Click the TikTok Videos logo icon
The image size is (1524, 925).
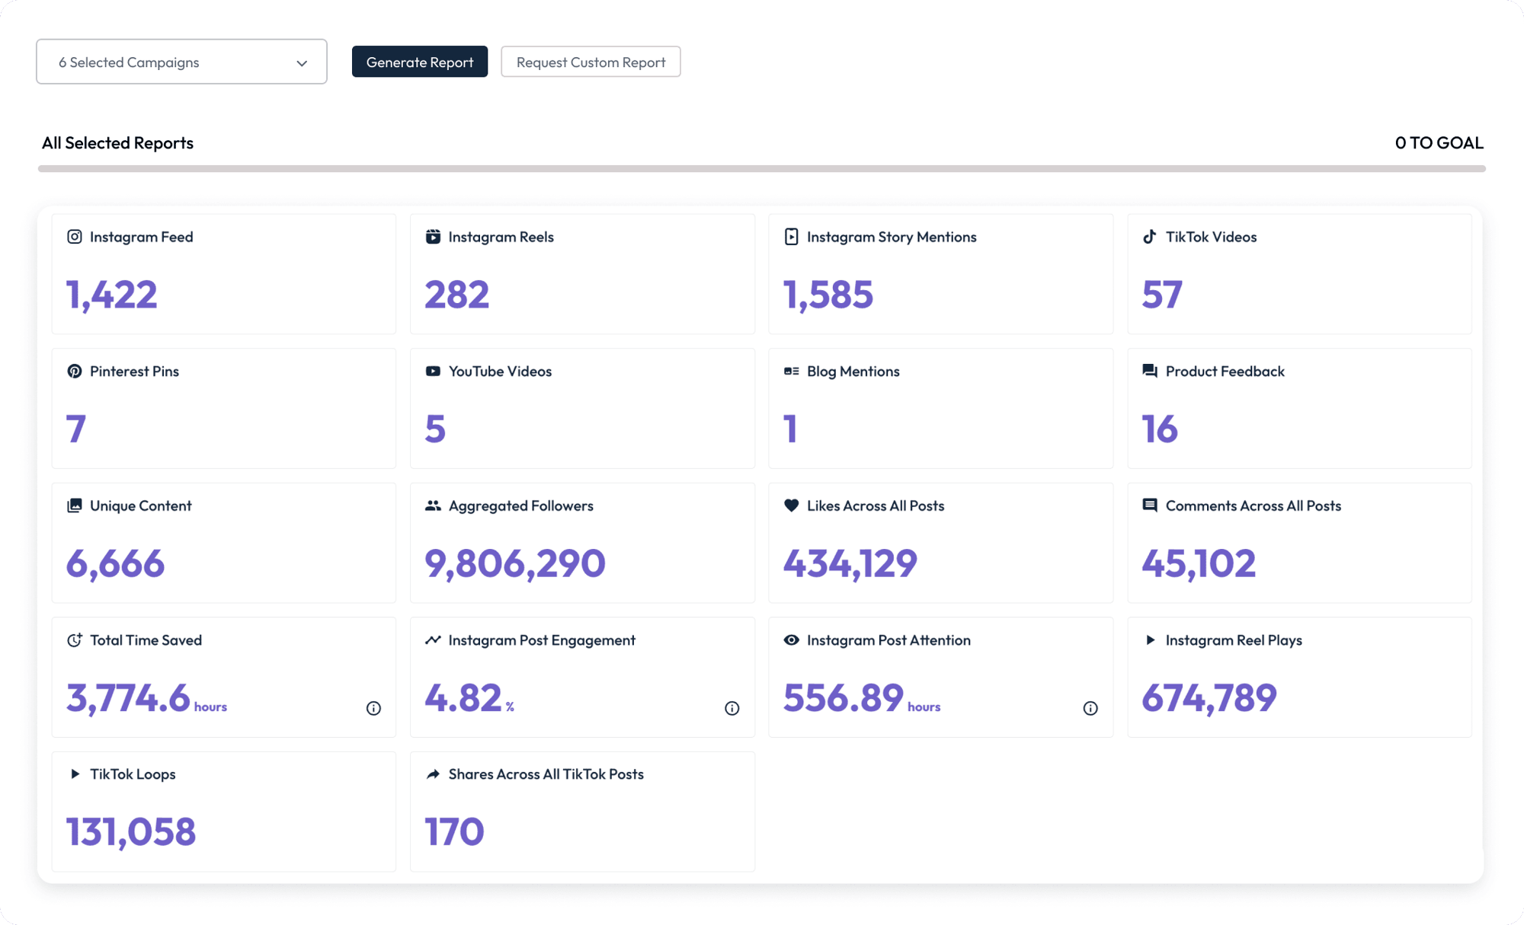pyautogui.click(x=1150, y=237)
